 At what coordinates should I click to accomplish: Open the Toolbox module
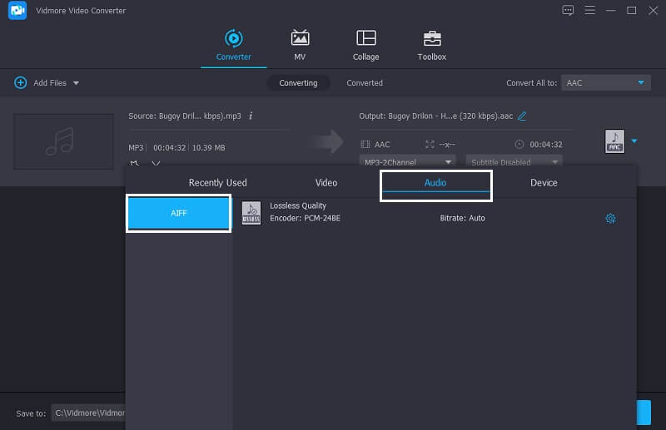(431, 45)
